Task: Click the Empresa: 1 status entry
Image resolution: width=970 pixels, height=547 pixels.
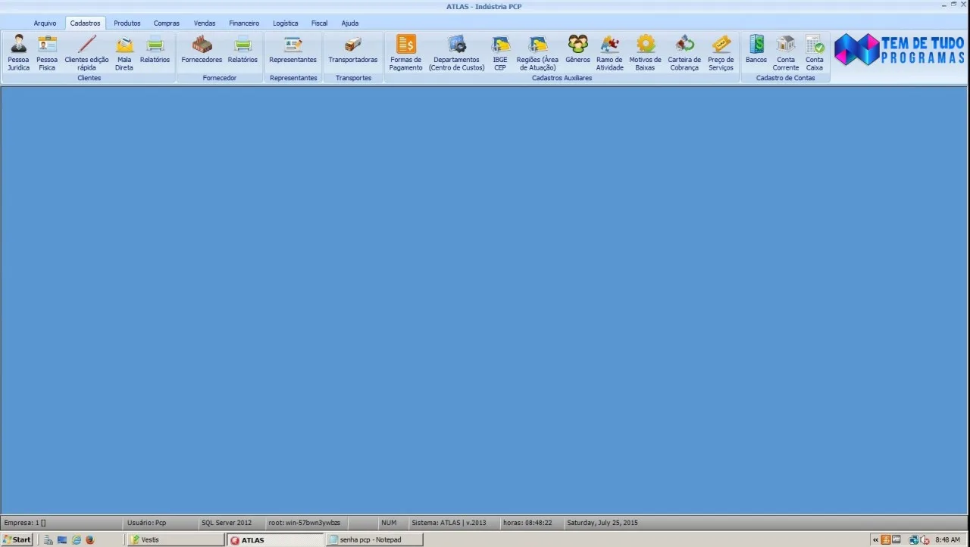Action: (x=25, y=523)
